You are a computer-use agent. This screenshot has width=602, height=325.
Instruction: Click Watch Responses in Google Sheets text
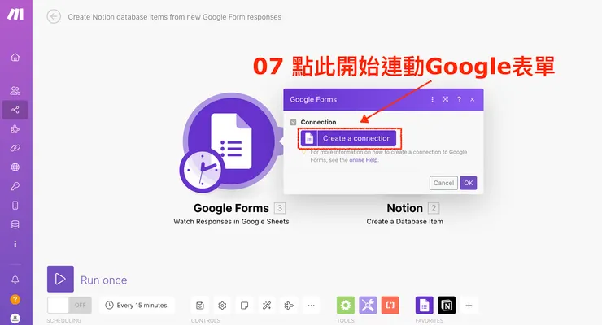pyautogui.click(x=231, y=222)
